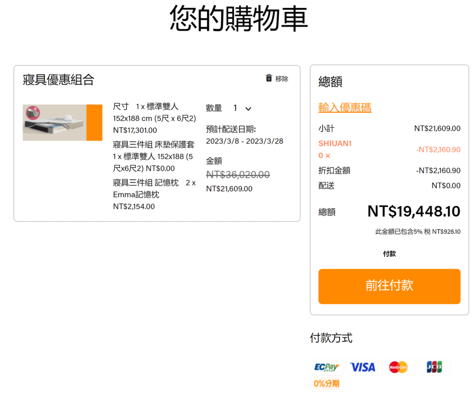The width and height of the screenshot is (472, 397).
Task: Click the JCB card logo
Action: 434,367
